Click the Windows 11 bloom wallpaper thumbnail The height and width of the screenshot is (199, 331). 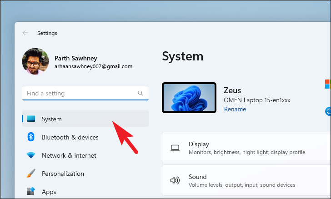(x=189, y=98)
